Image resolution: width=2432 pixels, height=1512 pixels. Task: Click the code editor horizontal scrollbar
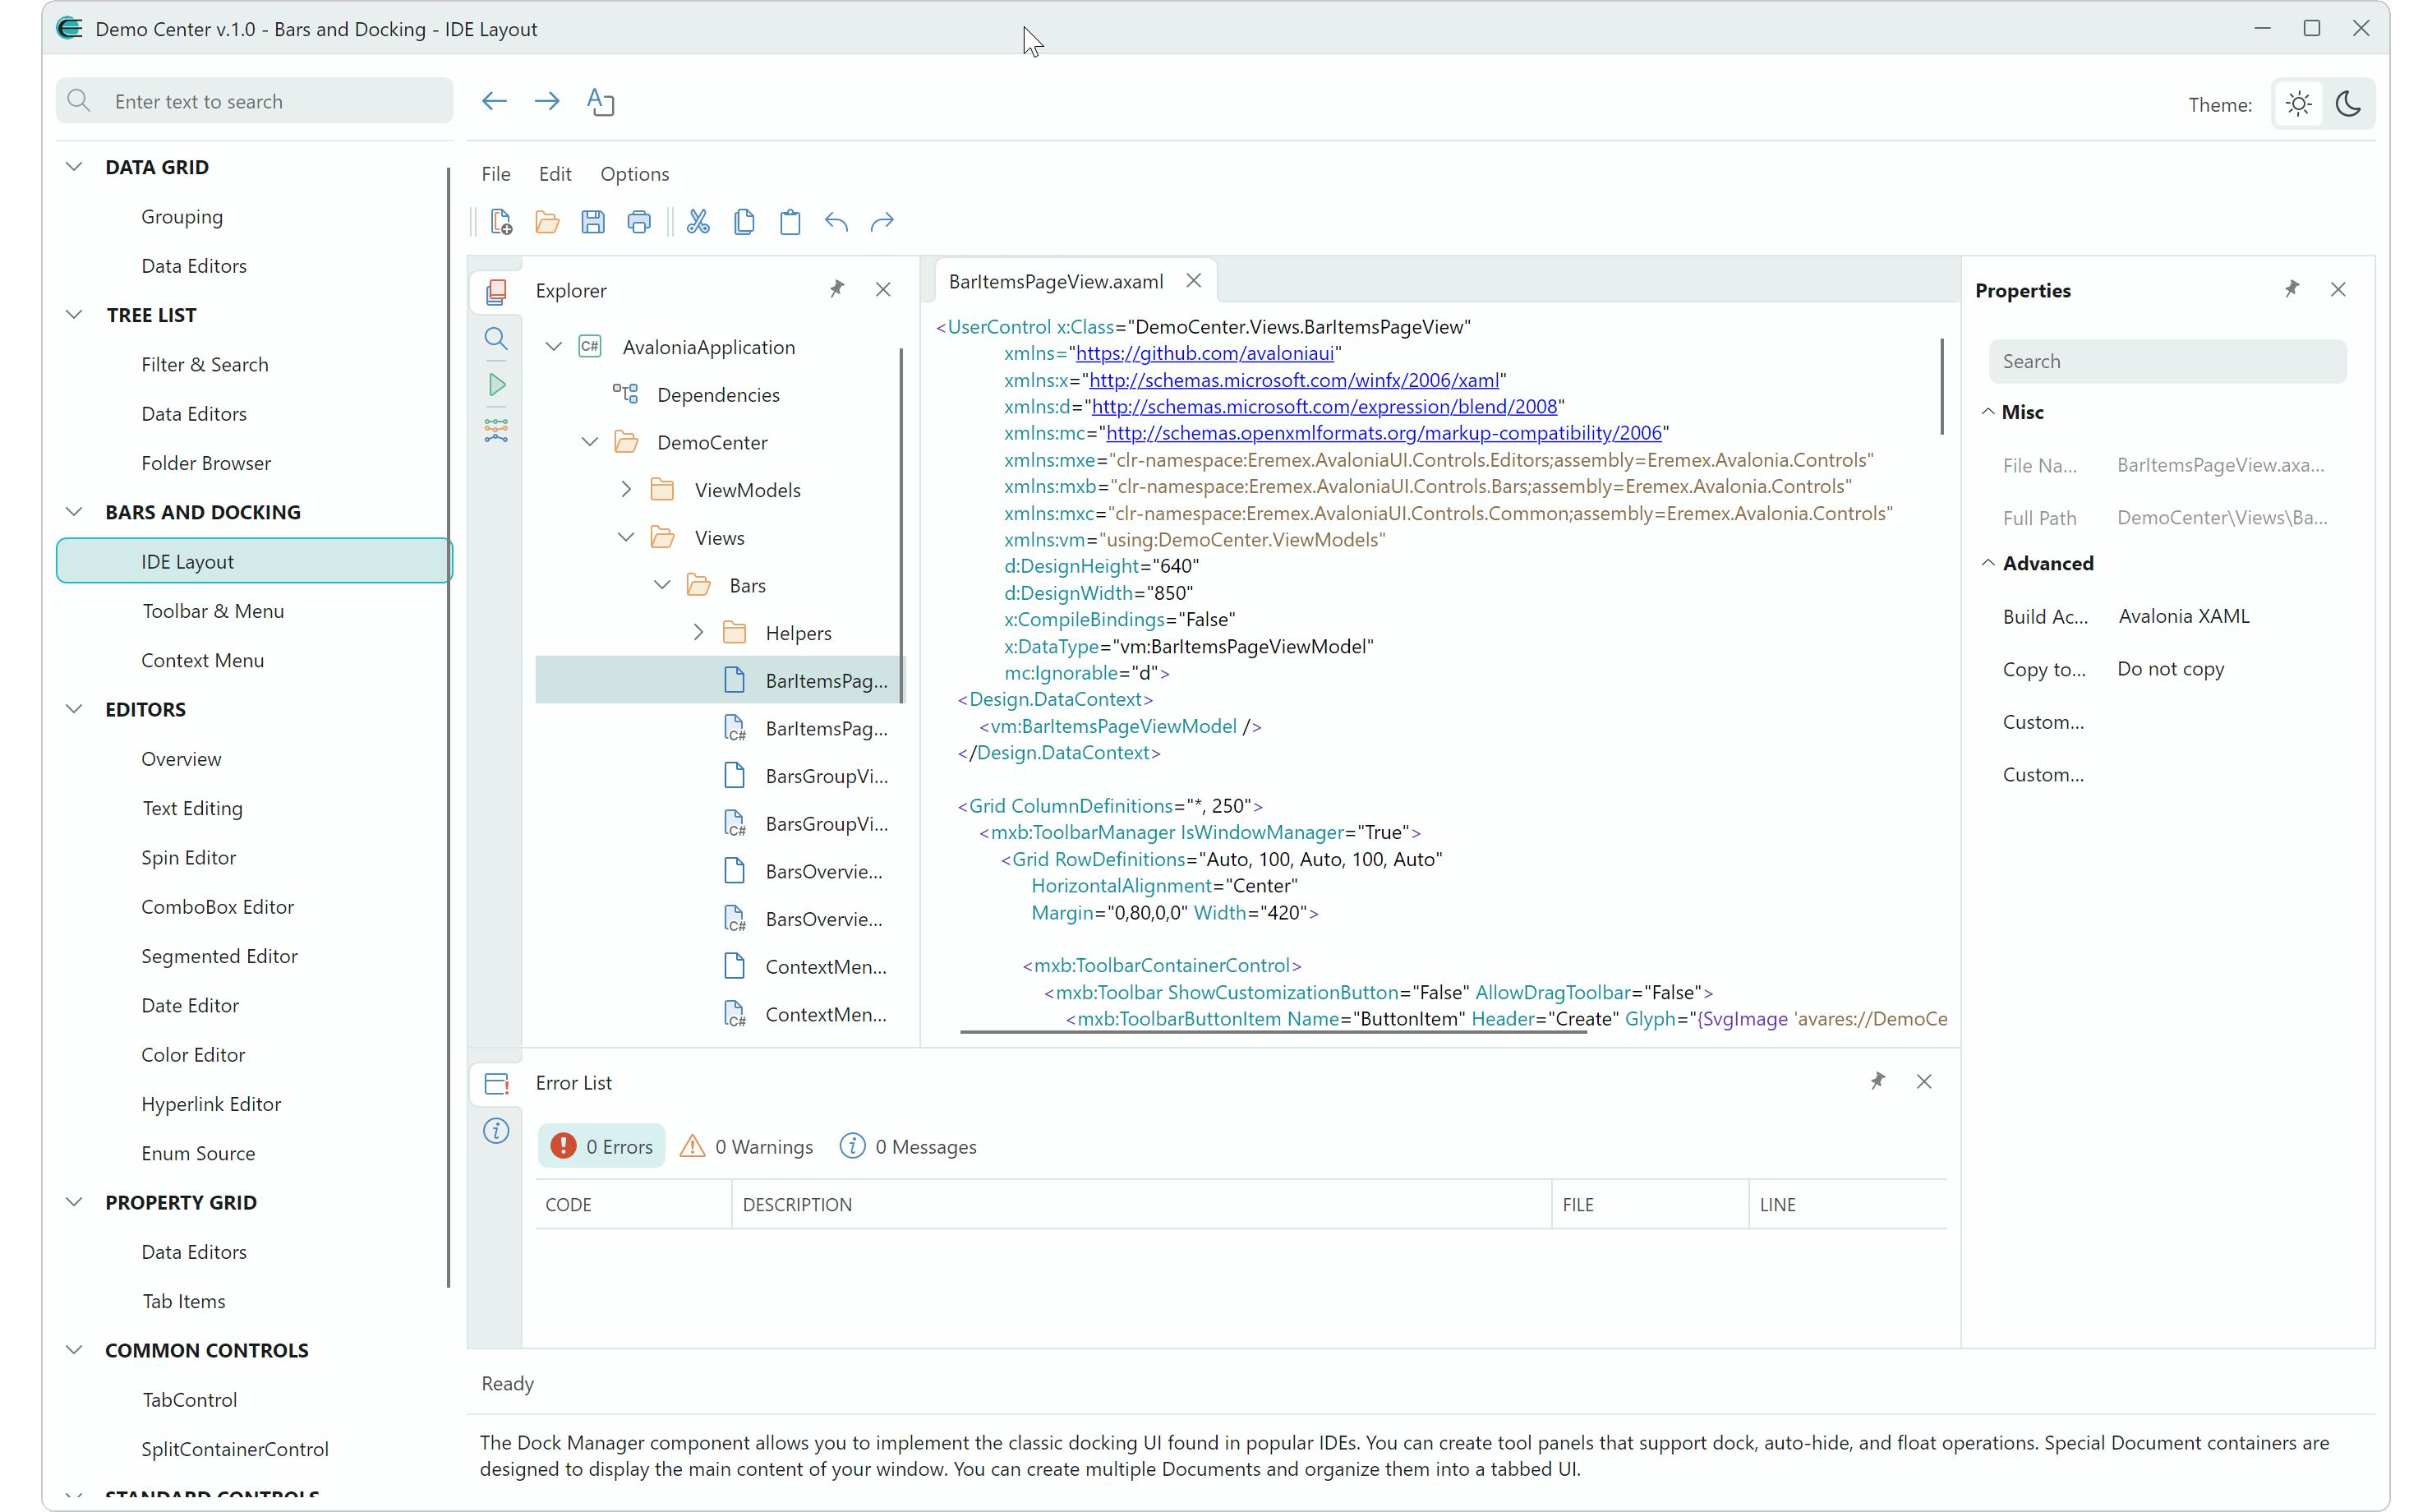click(1274, 1031)
